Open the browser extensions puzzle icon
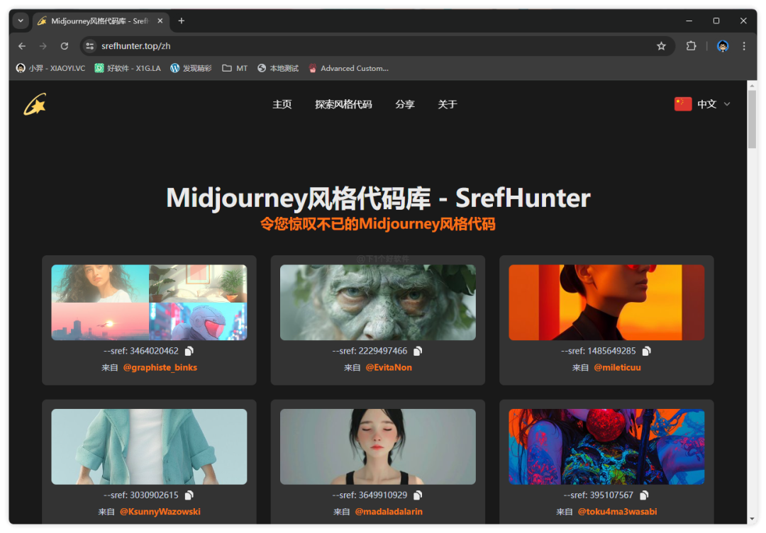The height and width of the screenshot is (533, 766). click(x=691, y=46)
